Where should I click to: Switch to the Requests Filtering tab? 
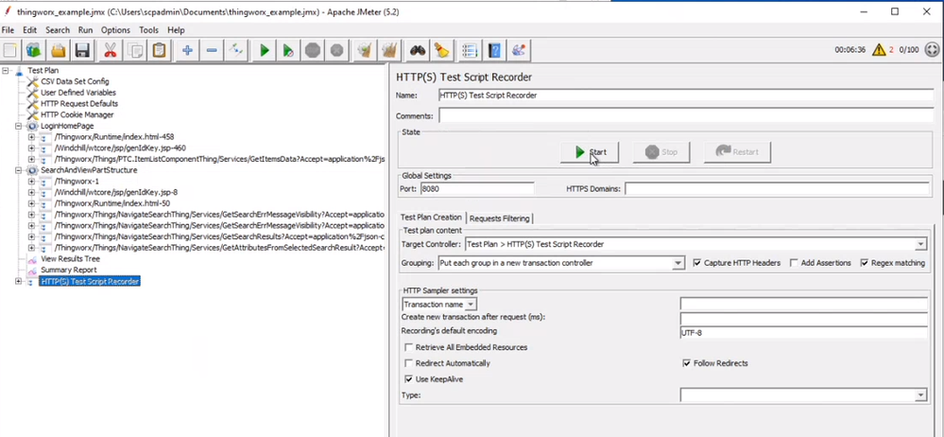[499, 218]
